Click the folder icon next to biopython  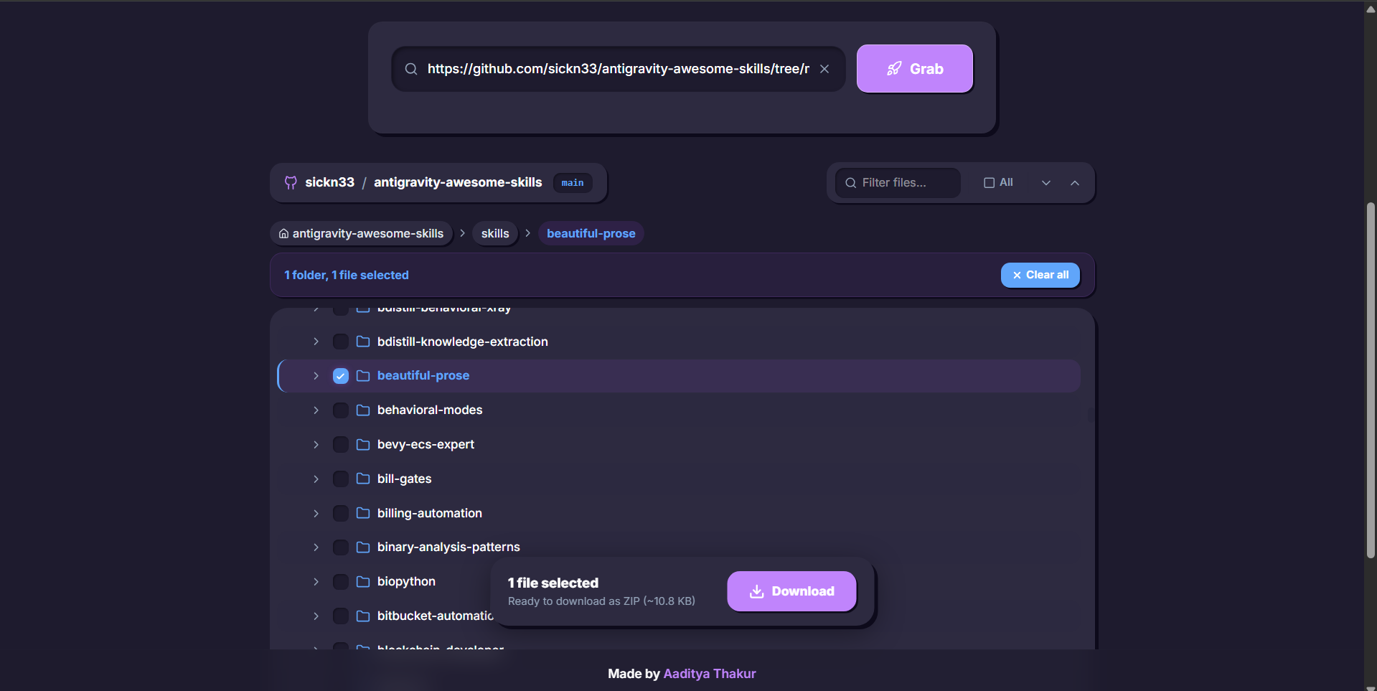tap(362, 582)
